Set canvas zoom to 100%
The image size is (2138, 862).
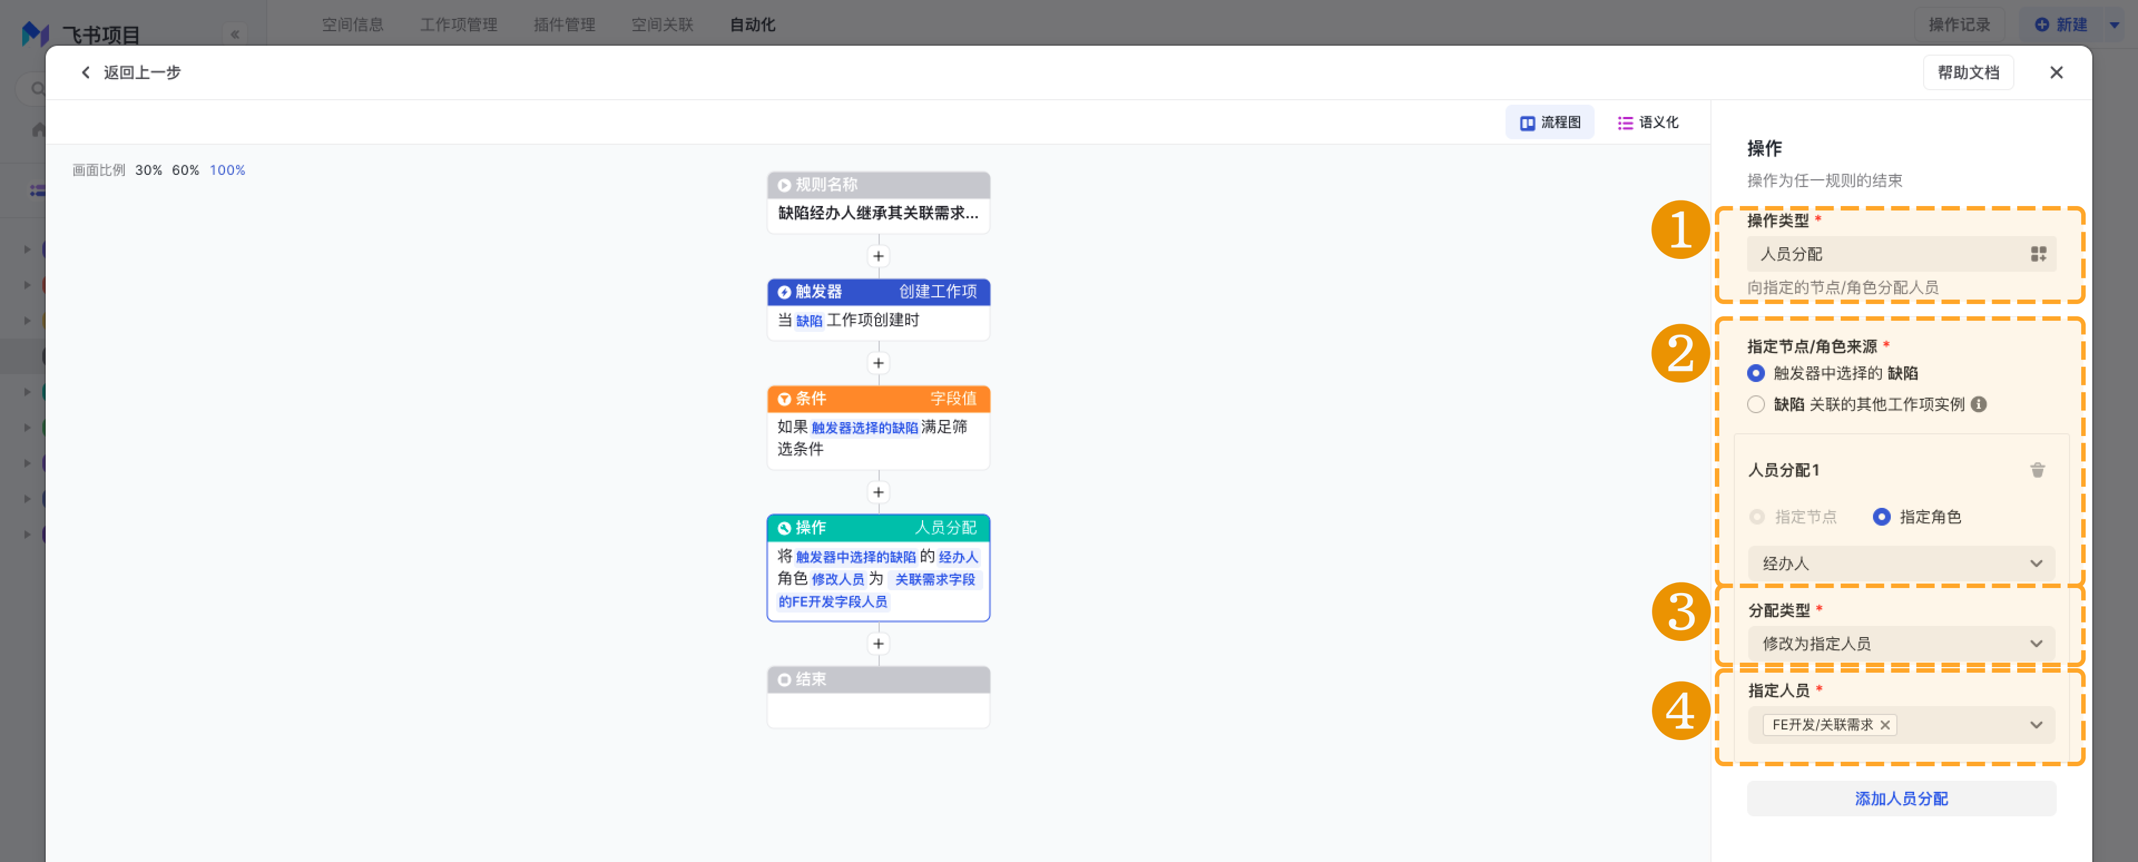(x=227, y=169)
